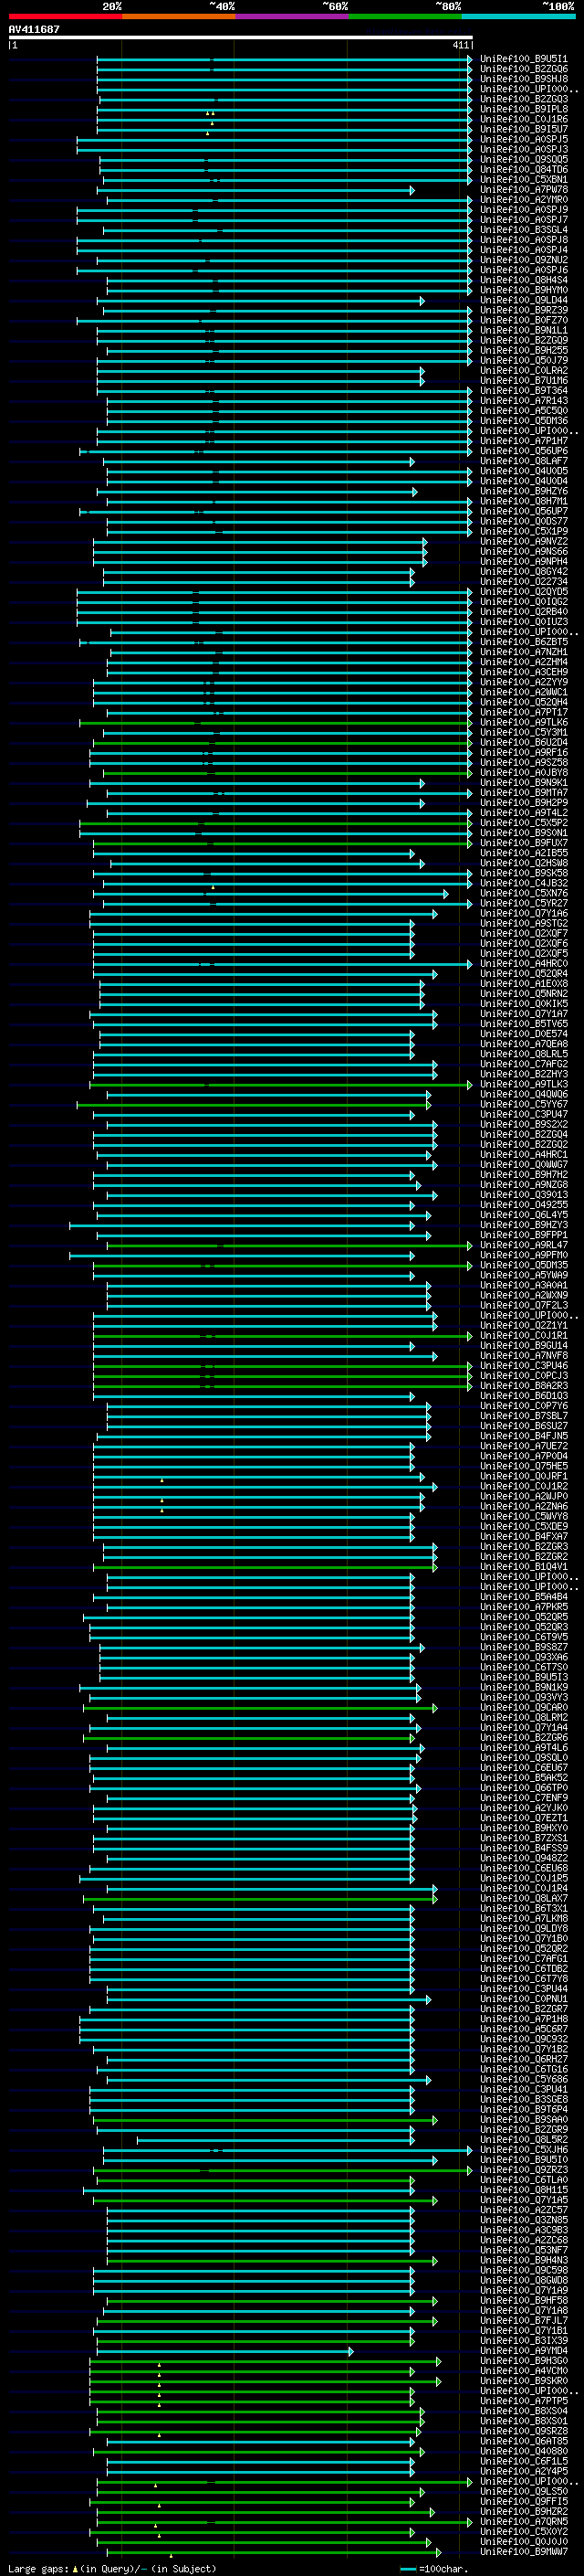The height and width of the screenshot is (2576, 584).
Task: Select hit label UniRef100_Q3ZN85
Action: tap(524, 2220)
